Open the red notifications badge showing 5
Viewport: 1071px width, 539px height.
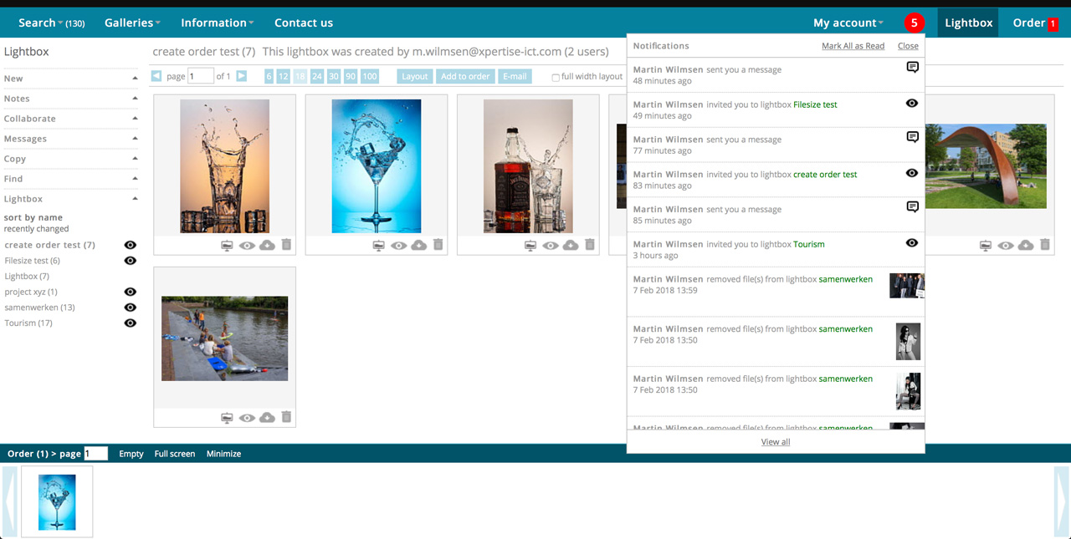tap(915, 23)
